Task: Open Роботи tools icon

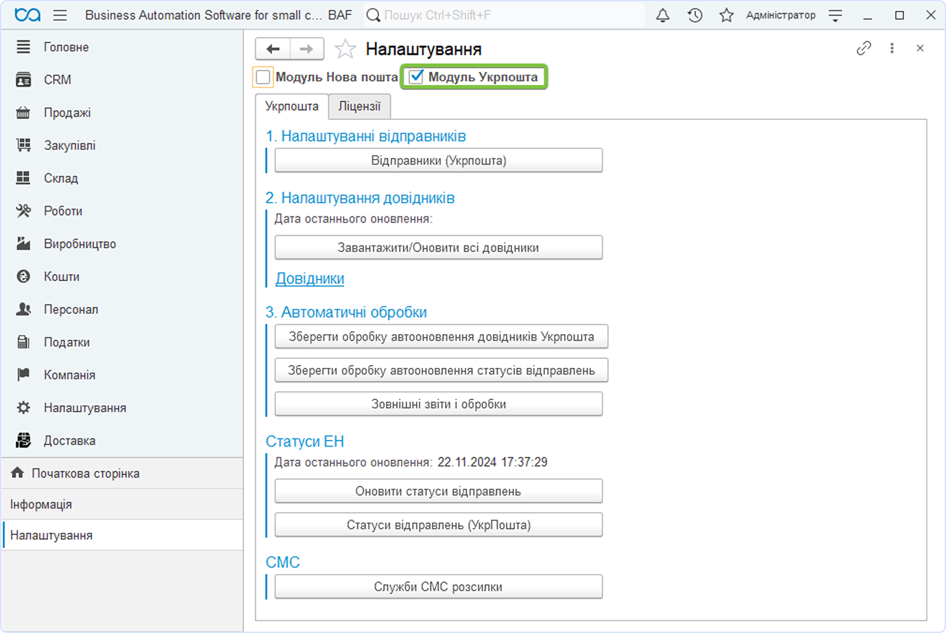Action: (x=23, y=211)
